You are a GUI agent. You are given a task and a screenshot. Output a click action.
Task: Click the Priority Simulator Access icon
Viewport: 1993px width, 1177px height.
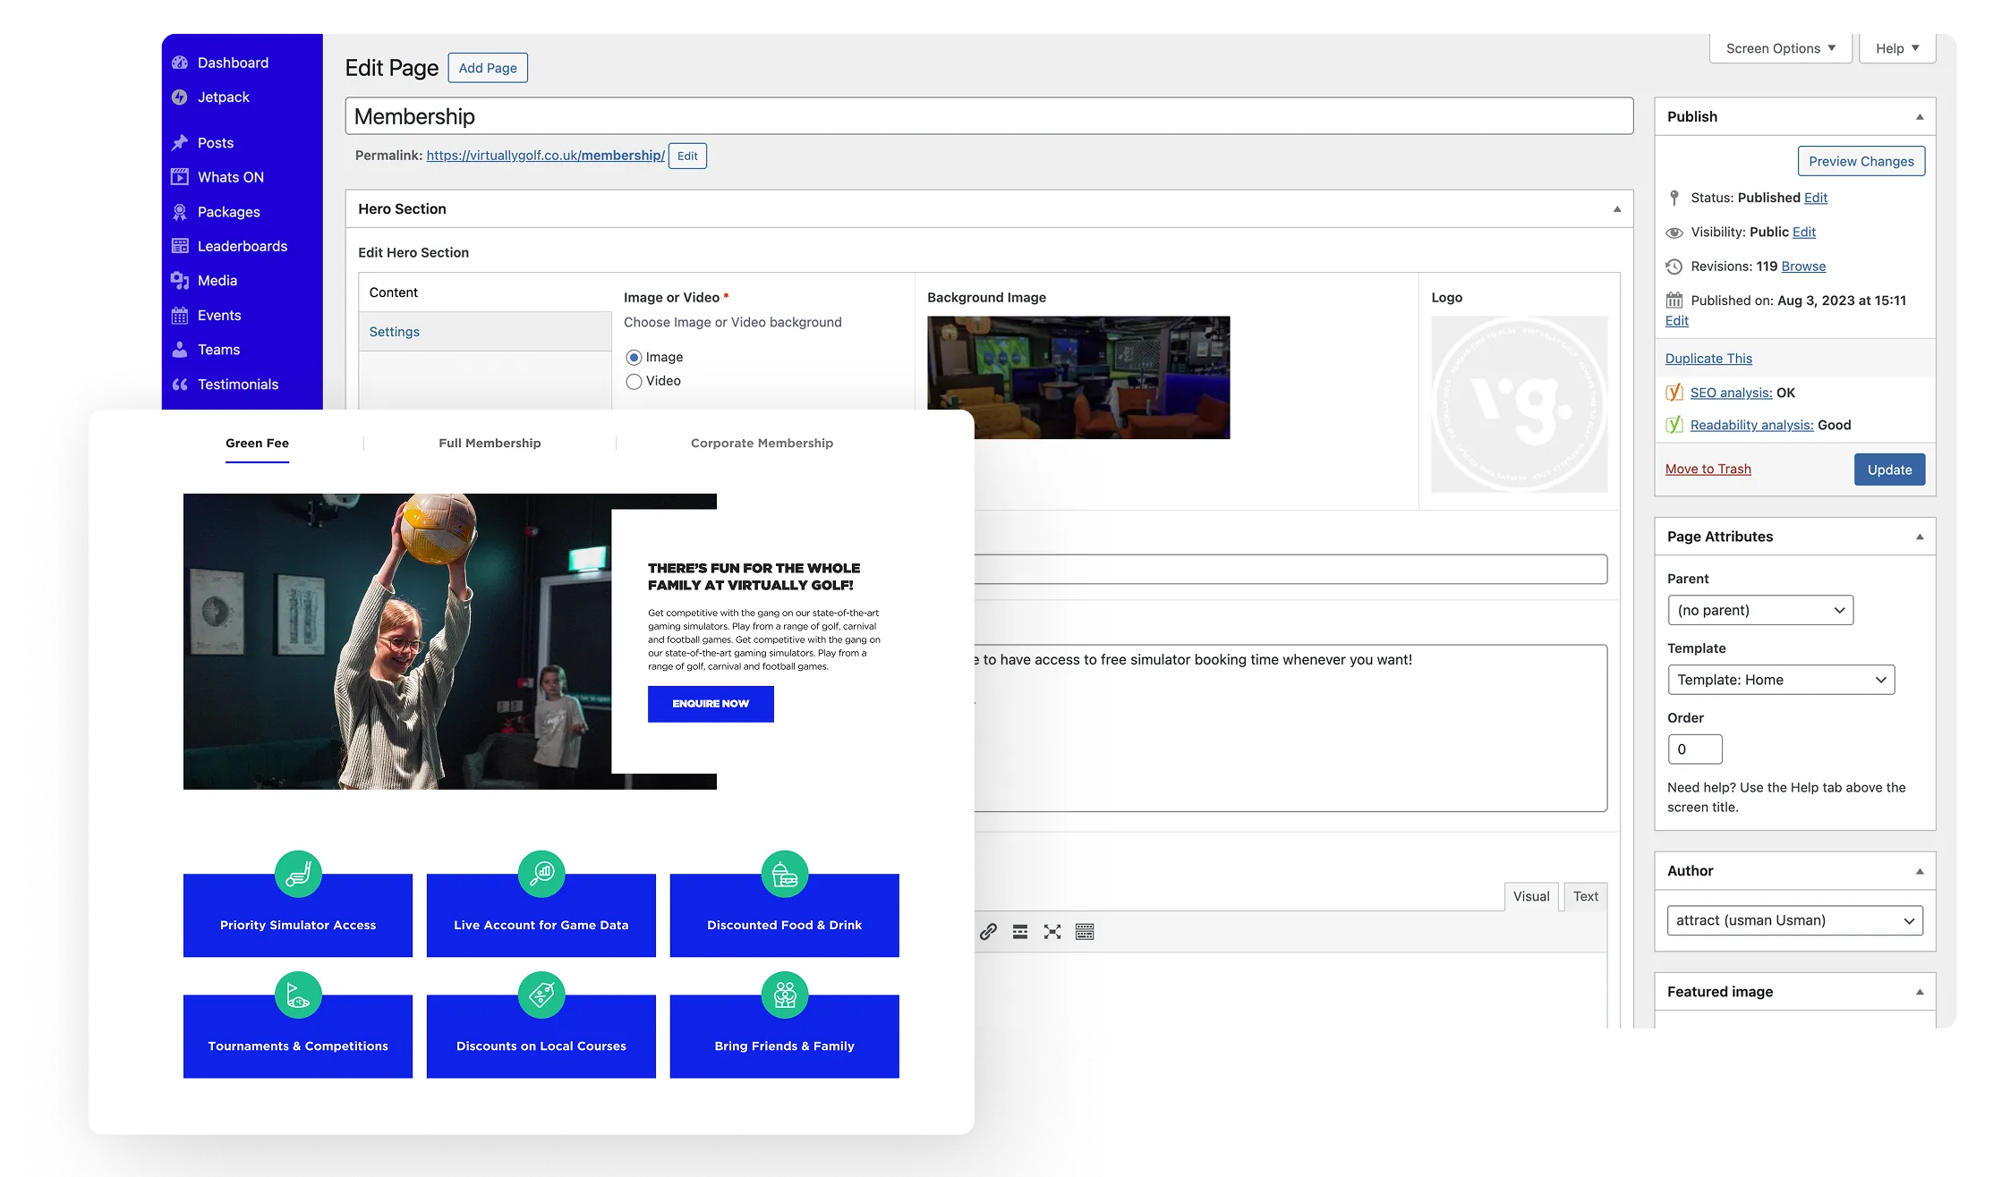[298, 874]
